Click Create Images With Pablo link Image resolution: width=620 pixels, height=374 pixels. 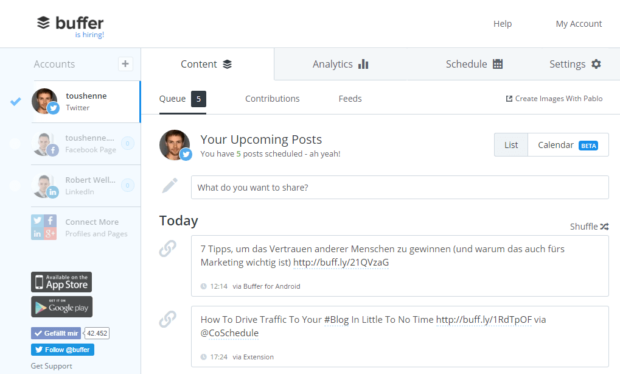(x=554, y=99)
